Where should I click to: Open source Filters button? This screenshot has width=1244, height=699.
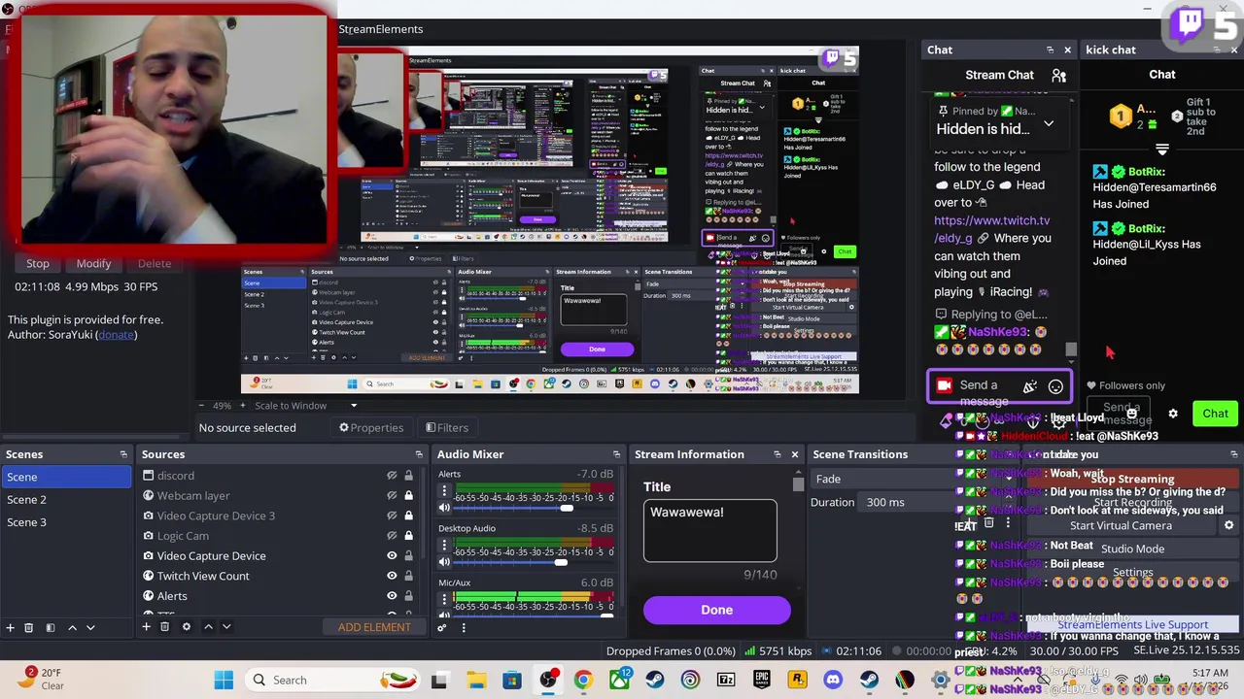click(447, 428)
